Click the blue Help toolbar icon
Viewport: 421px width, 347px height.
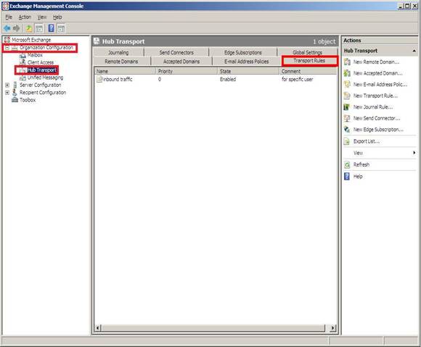[x=51, y=28]
